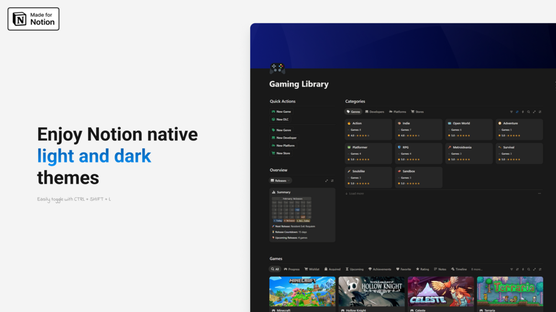
Task: Open the Acquired tab
Action: [x=332, y=269]
